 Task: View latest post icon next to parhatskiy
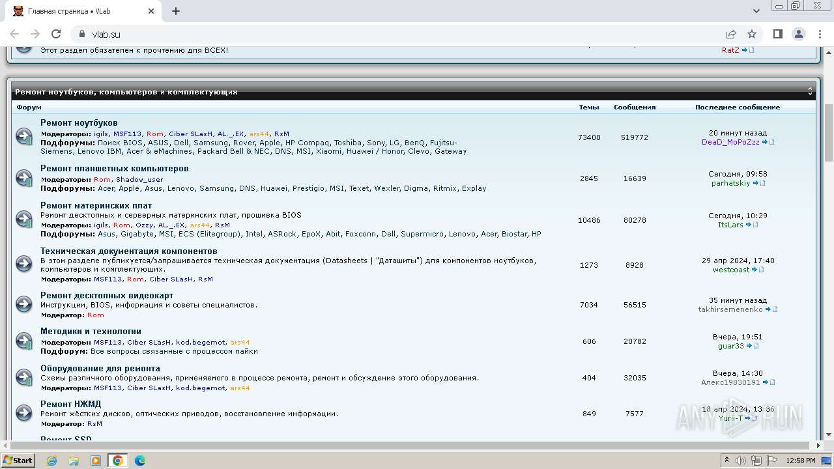(759, 183)
